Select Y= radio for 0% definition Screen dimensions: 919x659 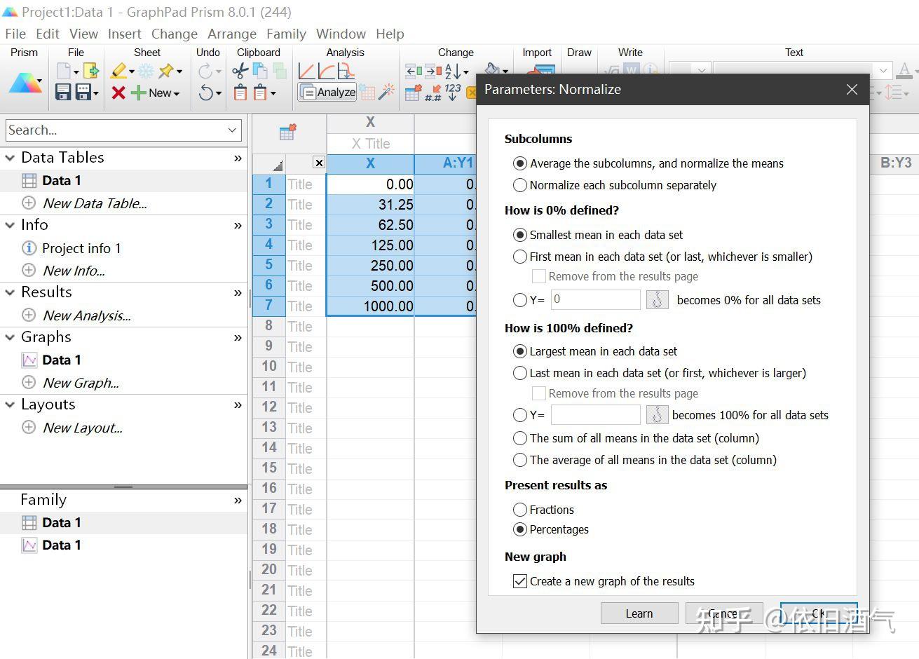point(520,300)
